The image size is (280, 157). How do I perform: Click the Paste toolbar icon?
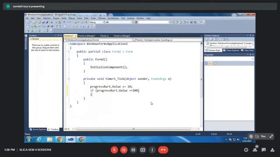tap(59, 22)
